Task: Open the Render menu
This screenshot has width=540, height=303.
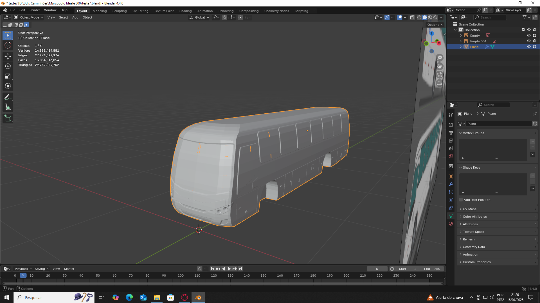Action: coord(35,10)
